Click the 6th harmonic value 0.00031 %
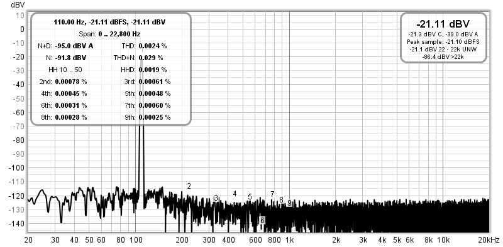The image size is (503, 247). pos(71,105)
